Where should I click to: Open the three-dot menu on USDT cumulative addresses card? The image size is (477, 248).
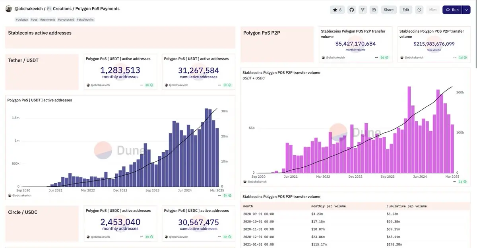click(x=219, y=85)
